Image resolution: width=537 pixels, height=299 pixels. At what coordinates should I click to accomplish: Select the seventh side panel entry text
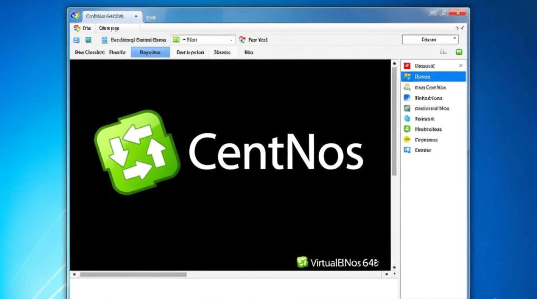(x=428, y=129)
